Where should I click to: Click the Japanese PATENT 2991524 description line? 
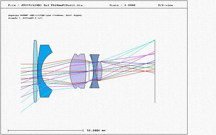tap(45, 15)
